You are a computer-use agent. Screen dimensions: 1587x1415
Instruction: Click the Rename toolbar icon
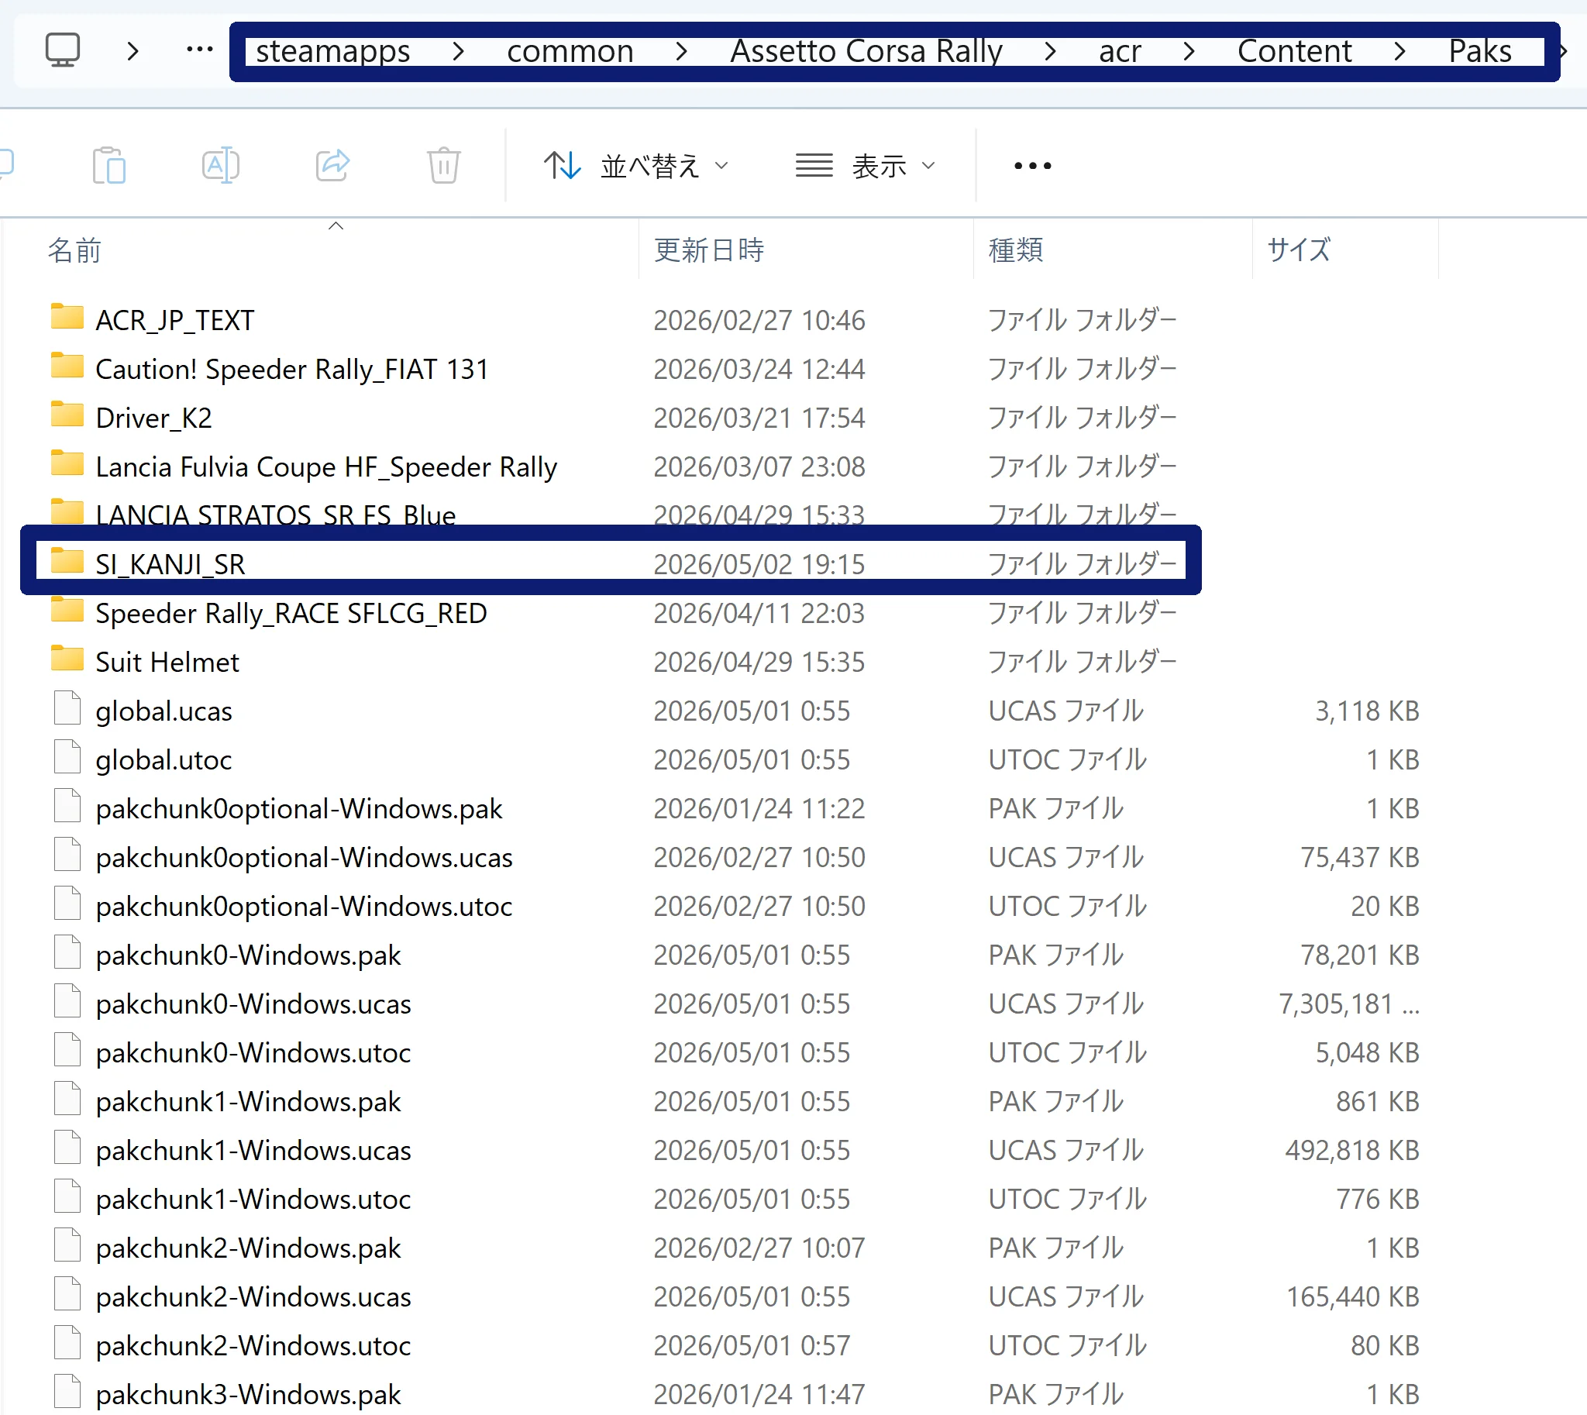221,165
